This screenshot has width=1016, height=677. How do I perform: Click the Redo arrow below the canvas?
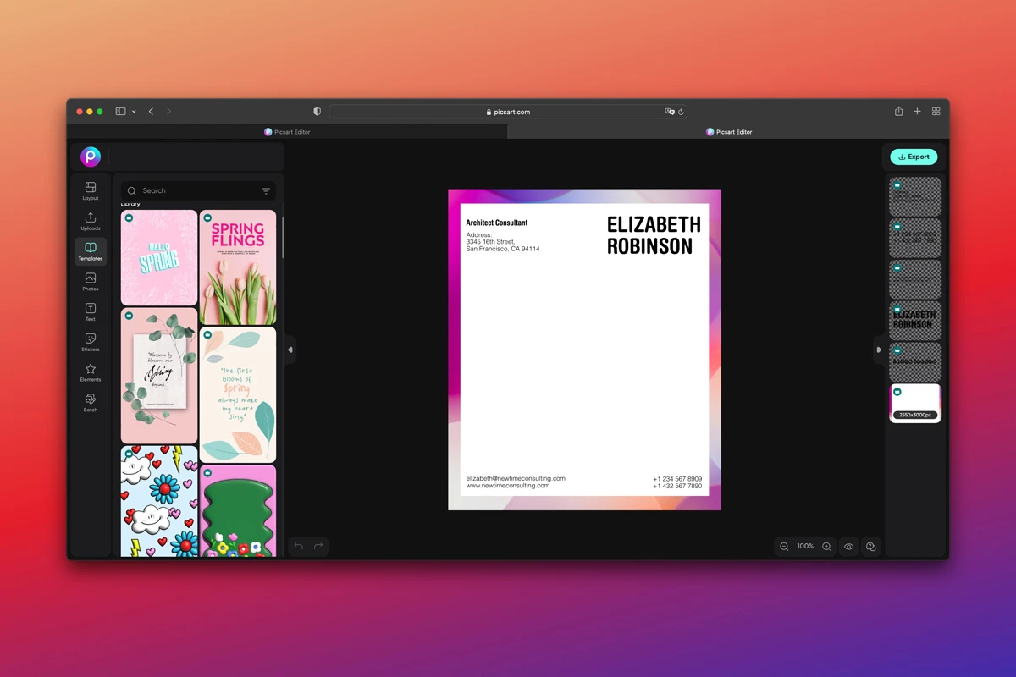coord(317,547)
